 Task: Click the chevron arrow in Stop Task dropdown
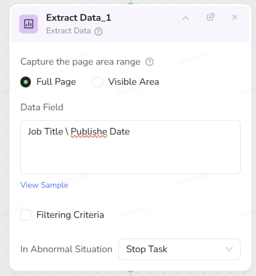click(229, 249)
